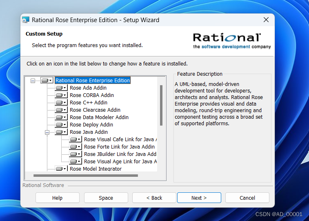
Task: Collapse the Rational Rose Enterprise Edition root node
Action: 33,81
